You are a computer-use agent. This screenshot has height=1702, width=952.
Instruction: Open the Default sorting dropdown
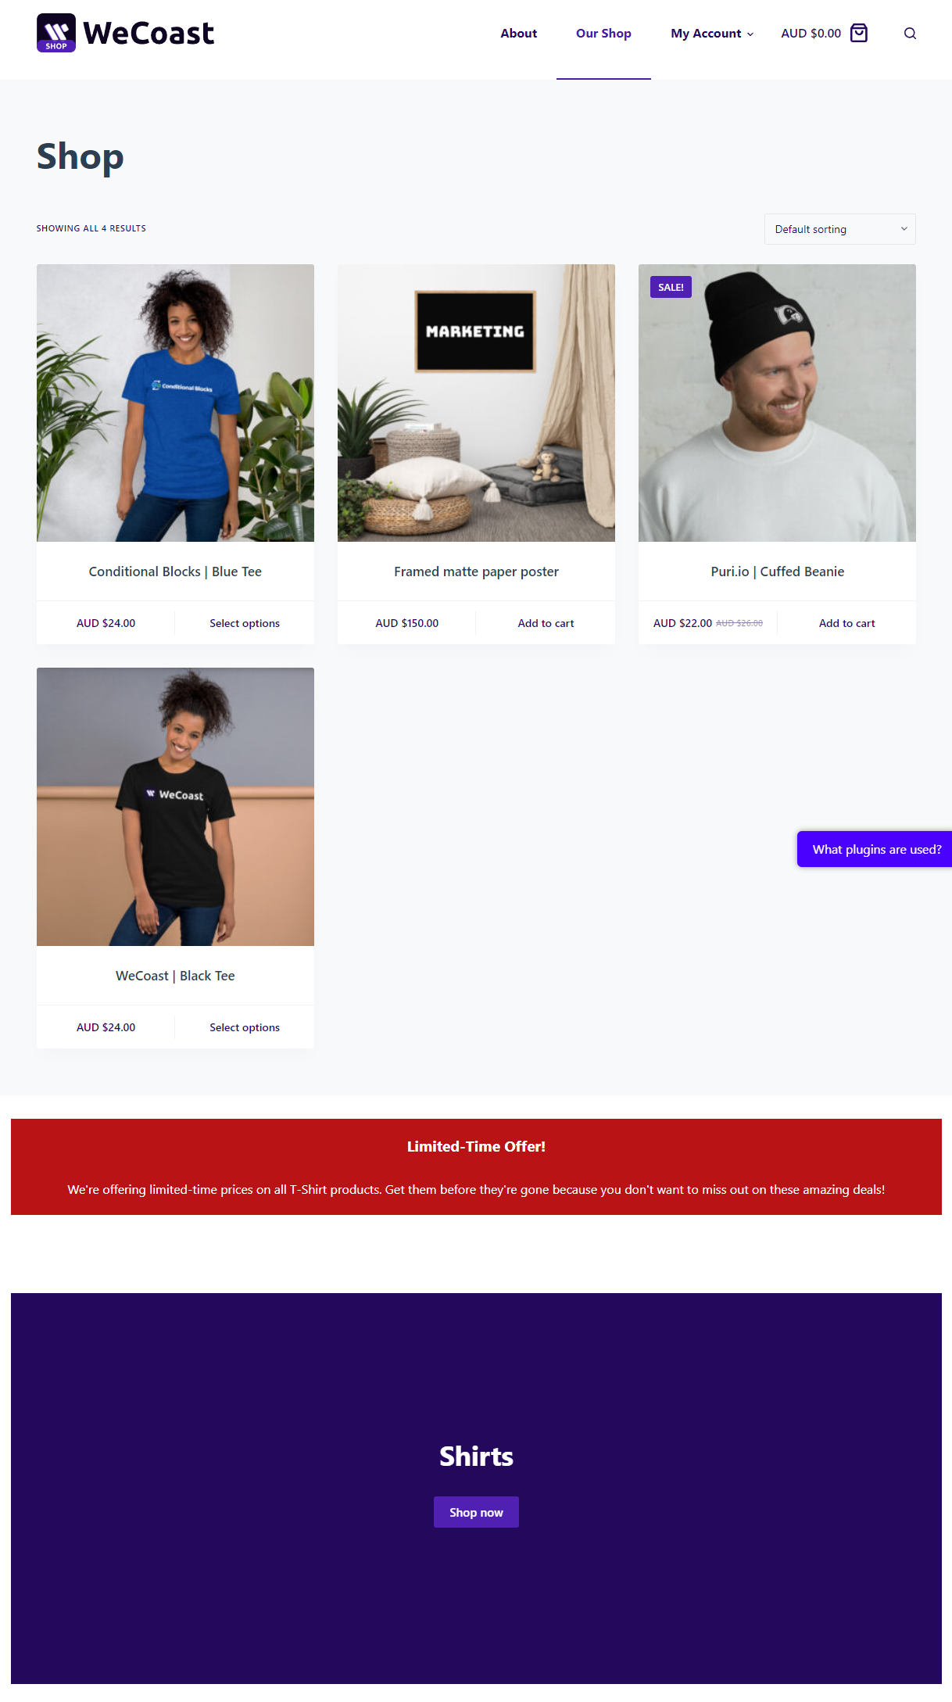pos(839,229)
